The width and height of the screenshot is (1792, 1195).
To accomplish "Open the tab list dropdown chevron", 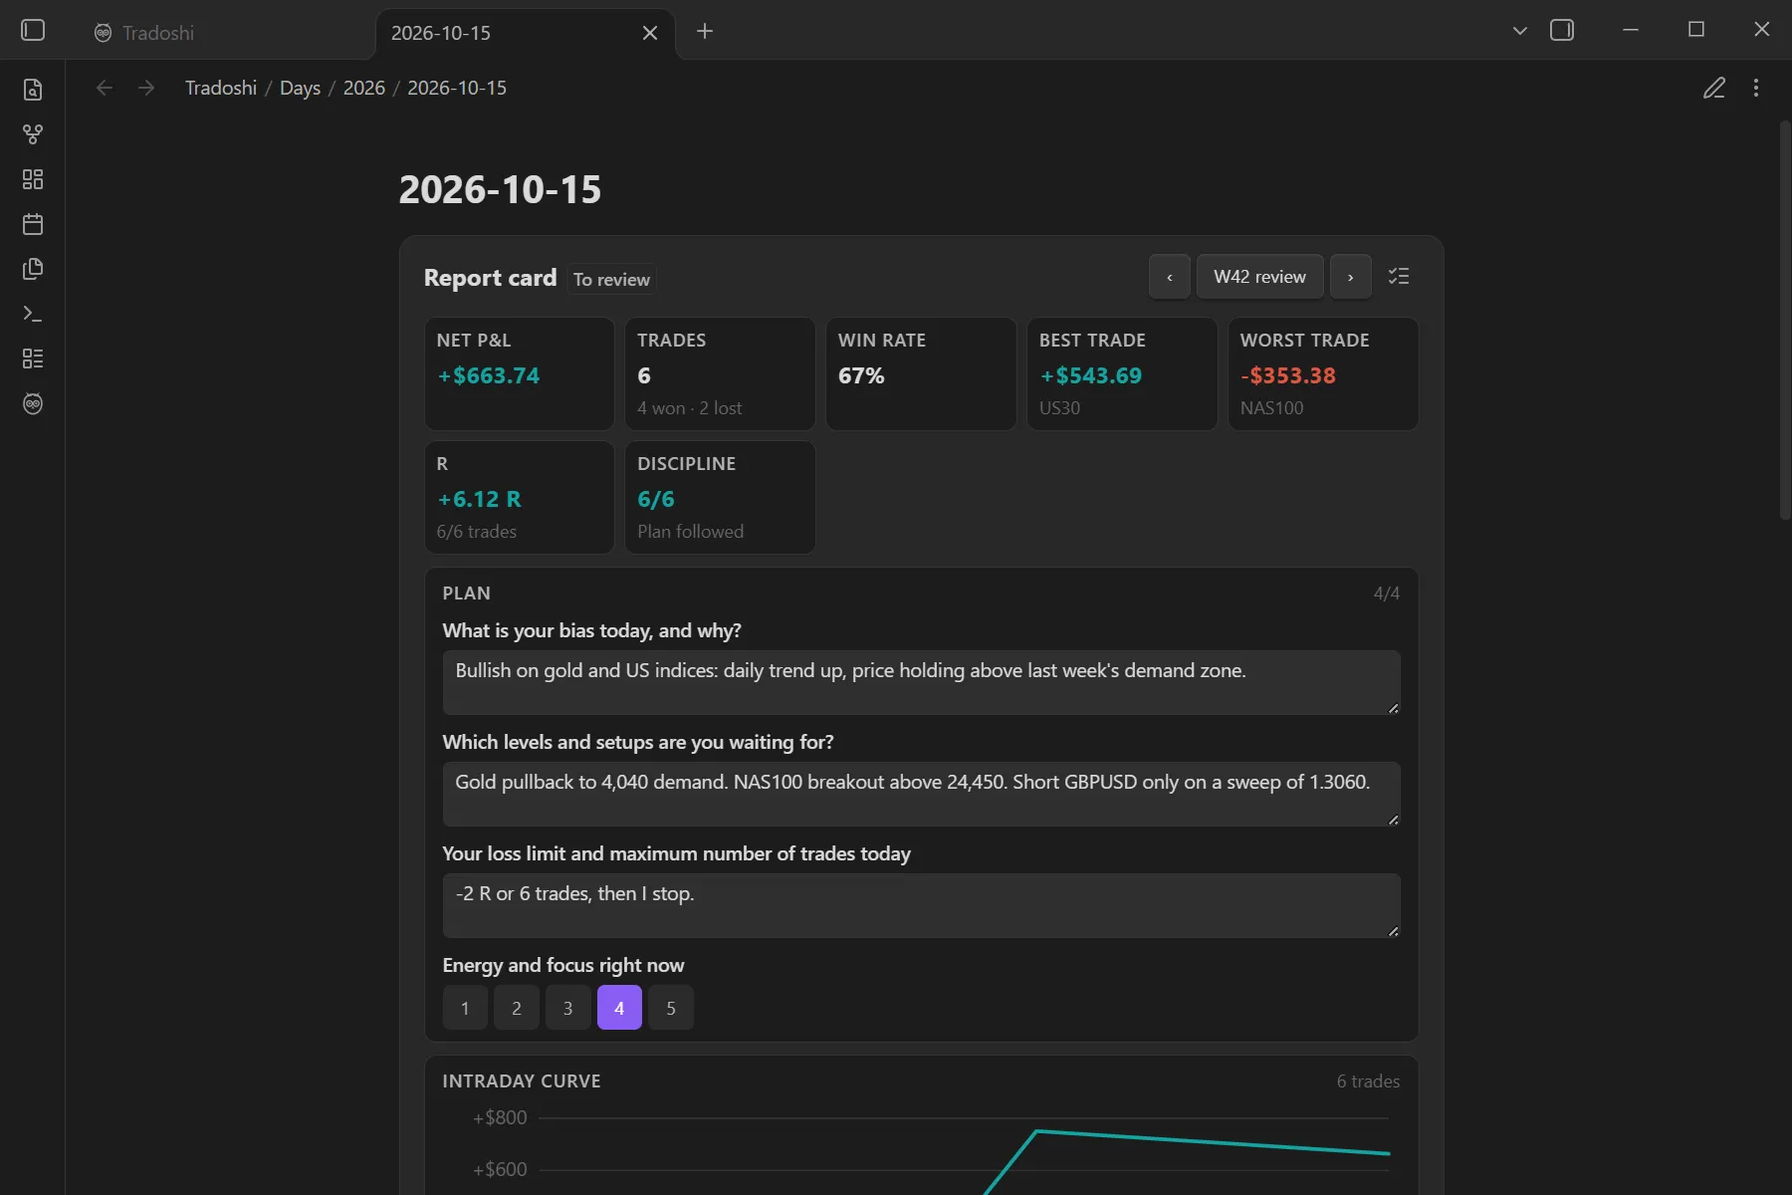I will pyautogui.click(x=1520, y=31).
